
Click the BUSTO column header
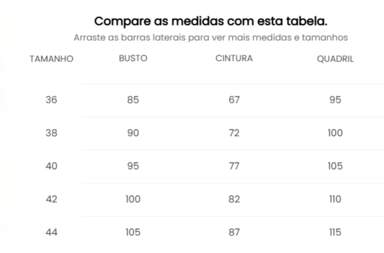133,59
